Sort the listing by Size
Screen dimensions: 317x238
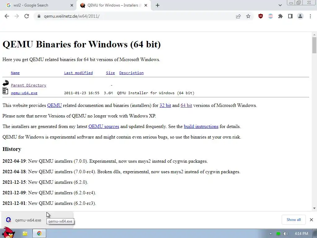click(111, 73)
